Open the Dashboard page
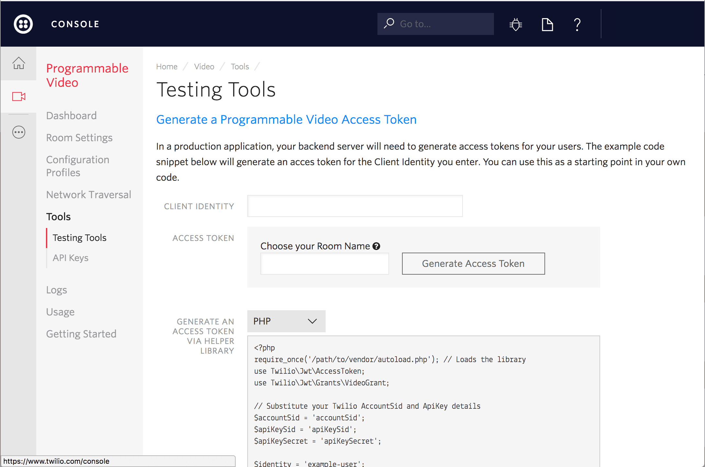Viewport: 705px width, 467px height. click(x=71, y=115)
